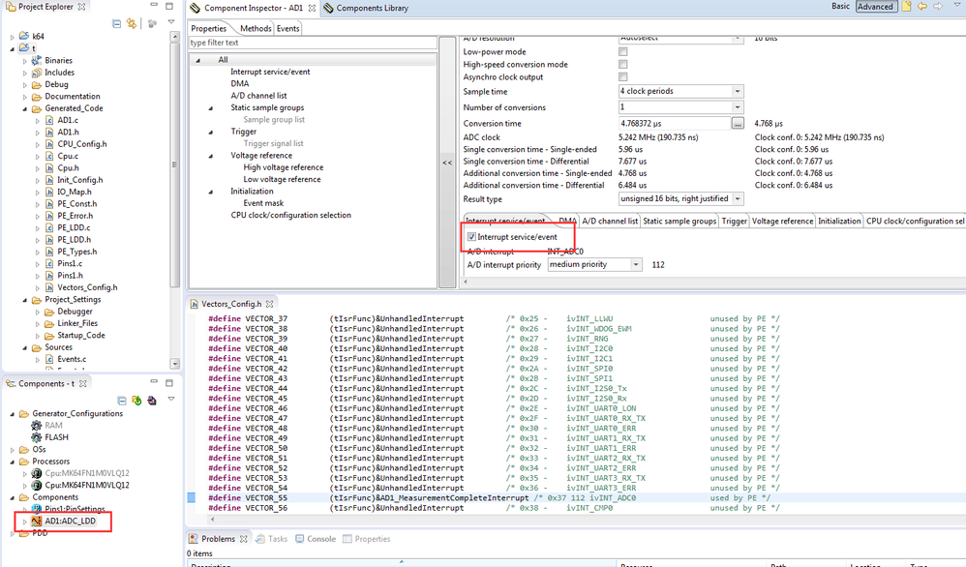The width and height of the screenshot is (966, 567).
Task: Click the import icon in Components toolbar
Action: 152,401
